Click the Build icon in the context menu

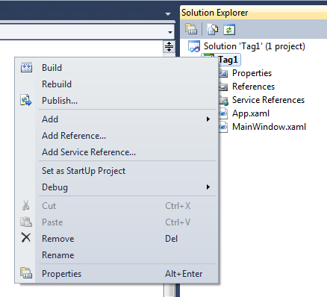coord(26,67)
